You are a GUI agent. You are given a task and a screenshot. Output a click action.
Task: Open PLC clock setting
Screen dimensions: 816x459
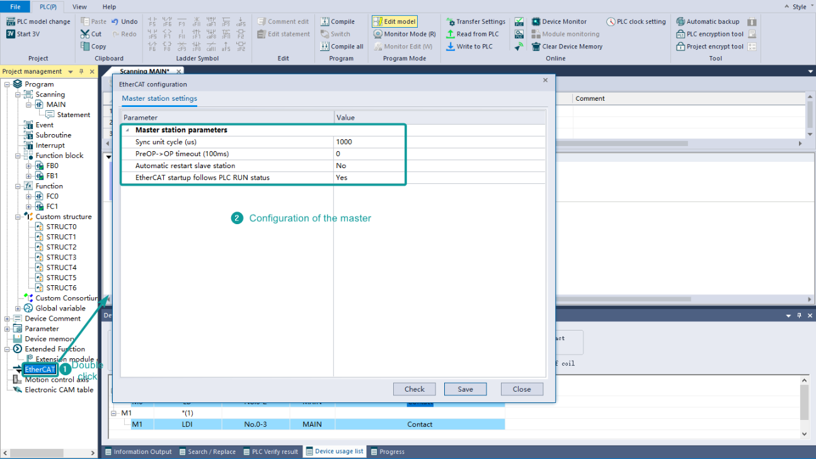pos(611,21)
